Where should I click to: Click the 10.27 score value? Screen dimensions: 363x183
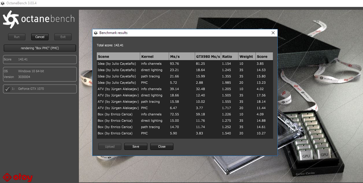click(x=261, y=133)
